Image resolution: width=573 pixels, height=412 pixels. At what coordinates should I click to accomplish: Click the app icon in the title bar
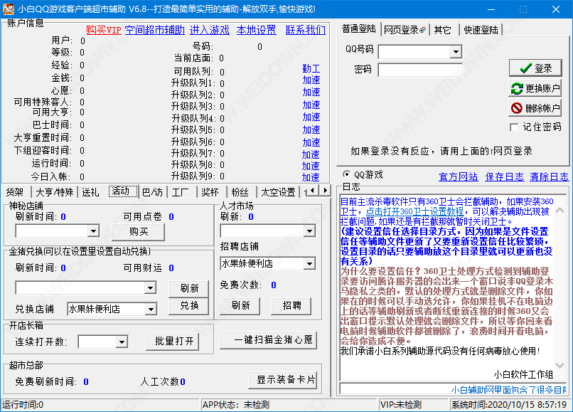pos(8,9)
